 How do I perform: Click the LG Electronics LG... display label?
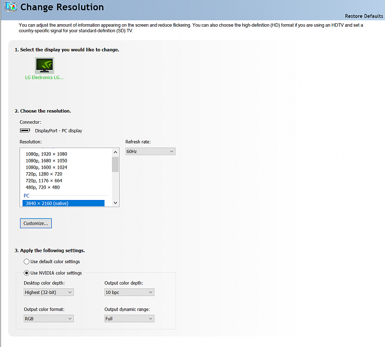[44, 78]
